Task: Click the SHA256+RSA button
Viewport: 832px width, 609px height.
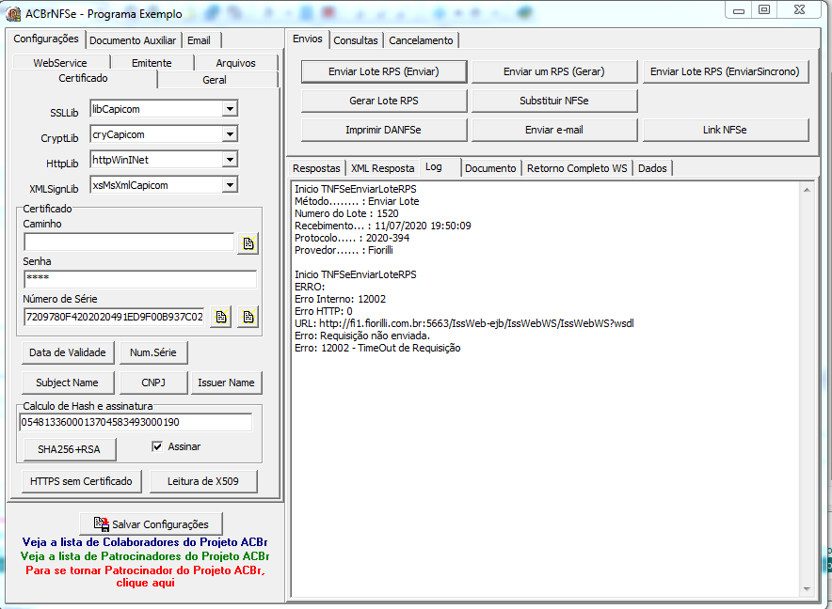Action: (x=69, y=449)
